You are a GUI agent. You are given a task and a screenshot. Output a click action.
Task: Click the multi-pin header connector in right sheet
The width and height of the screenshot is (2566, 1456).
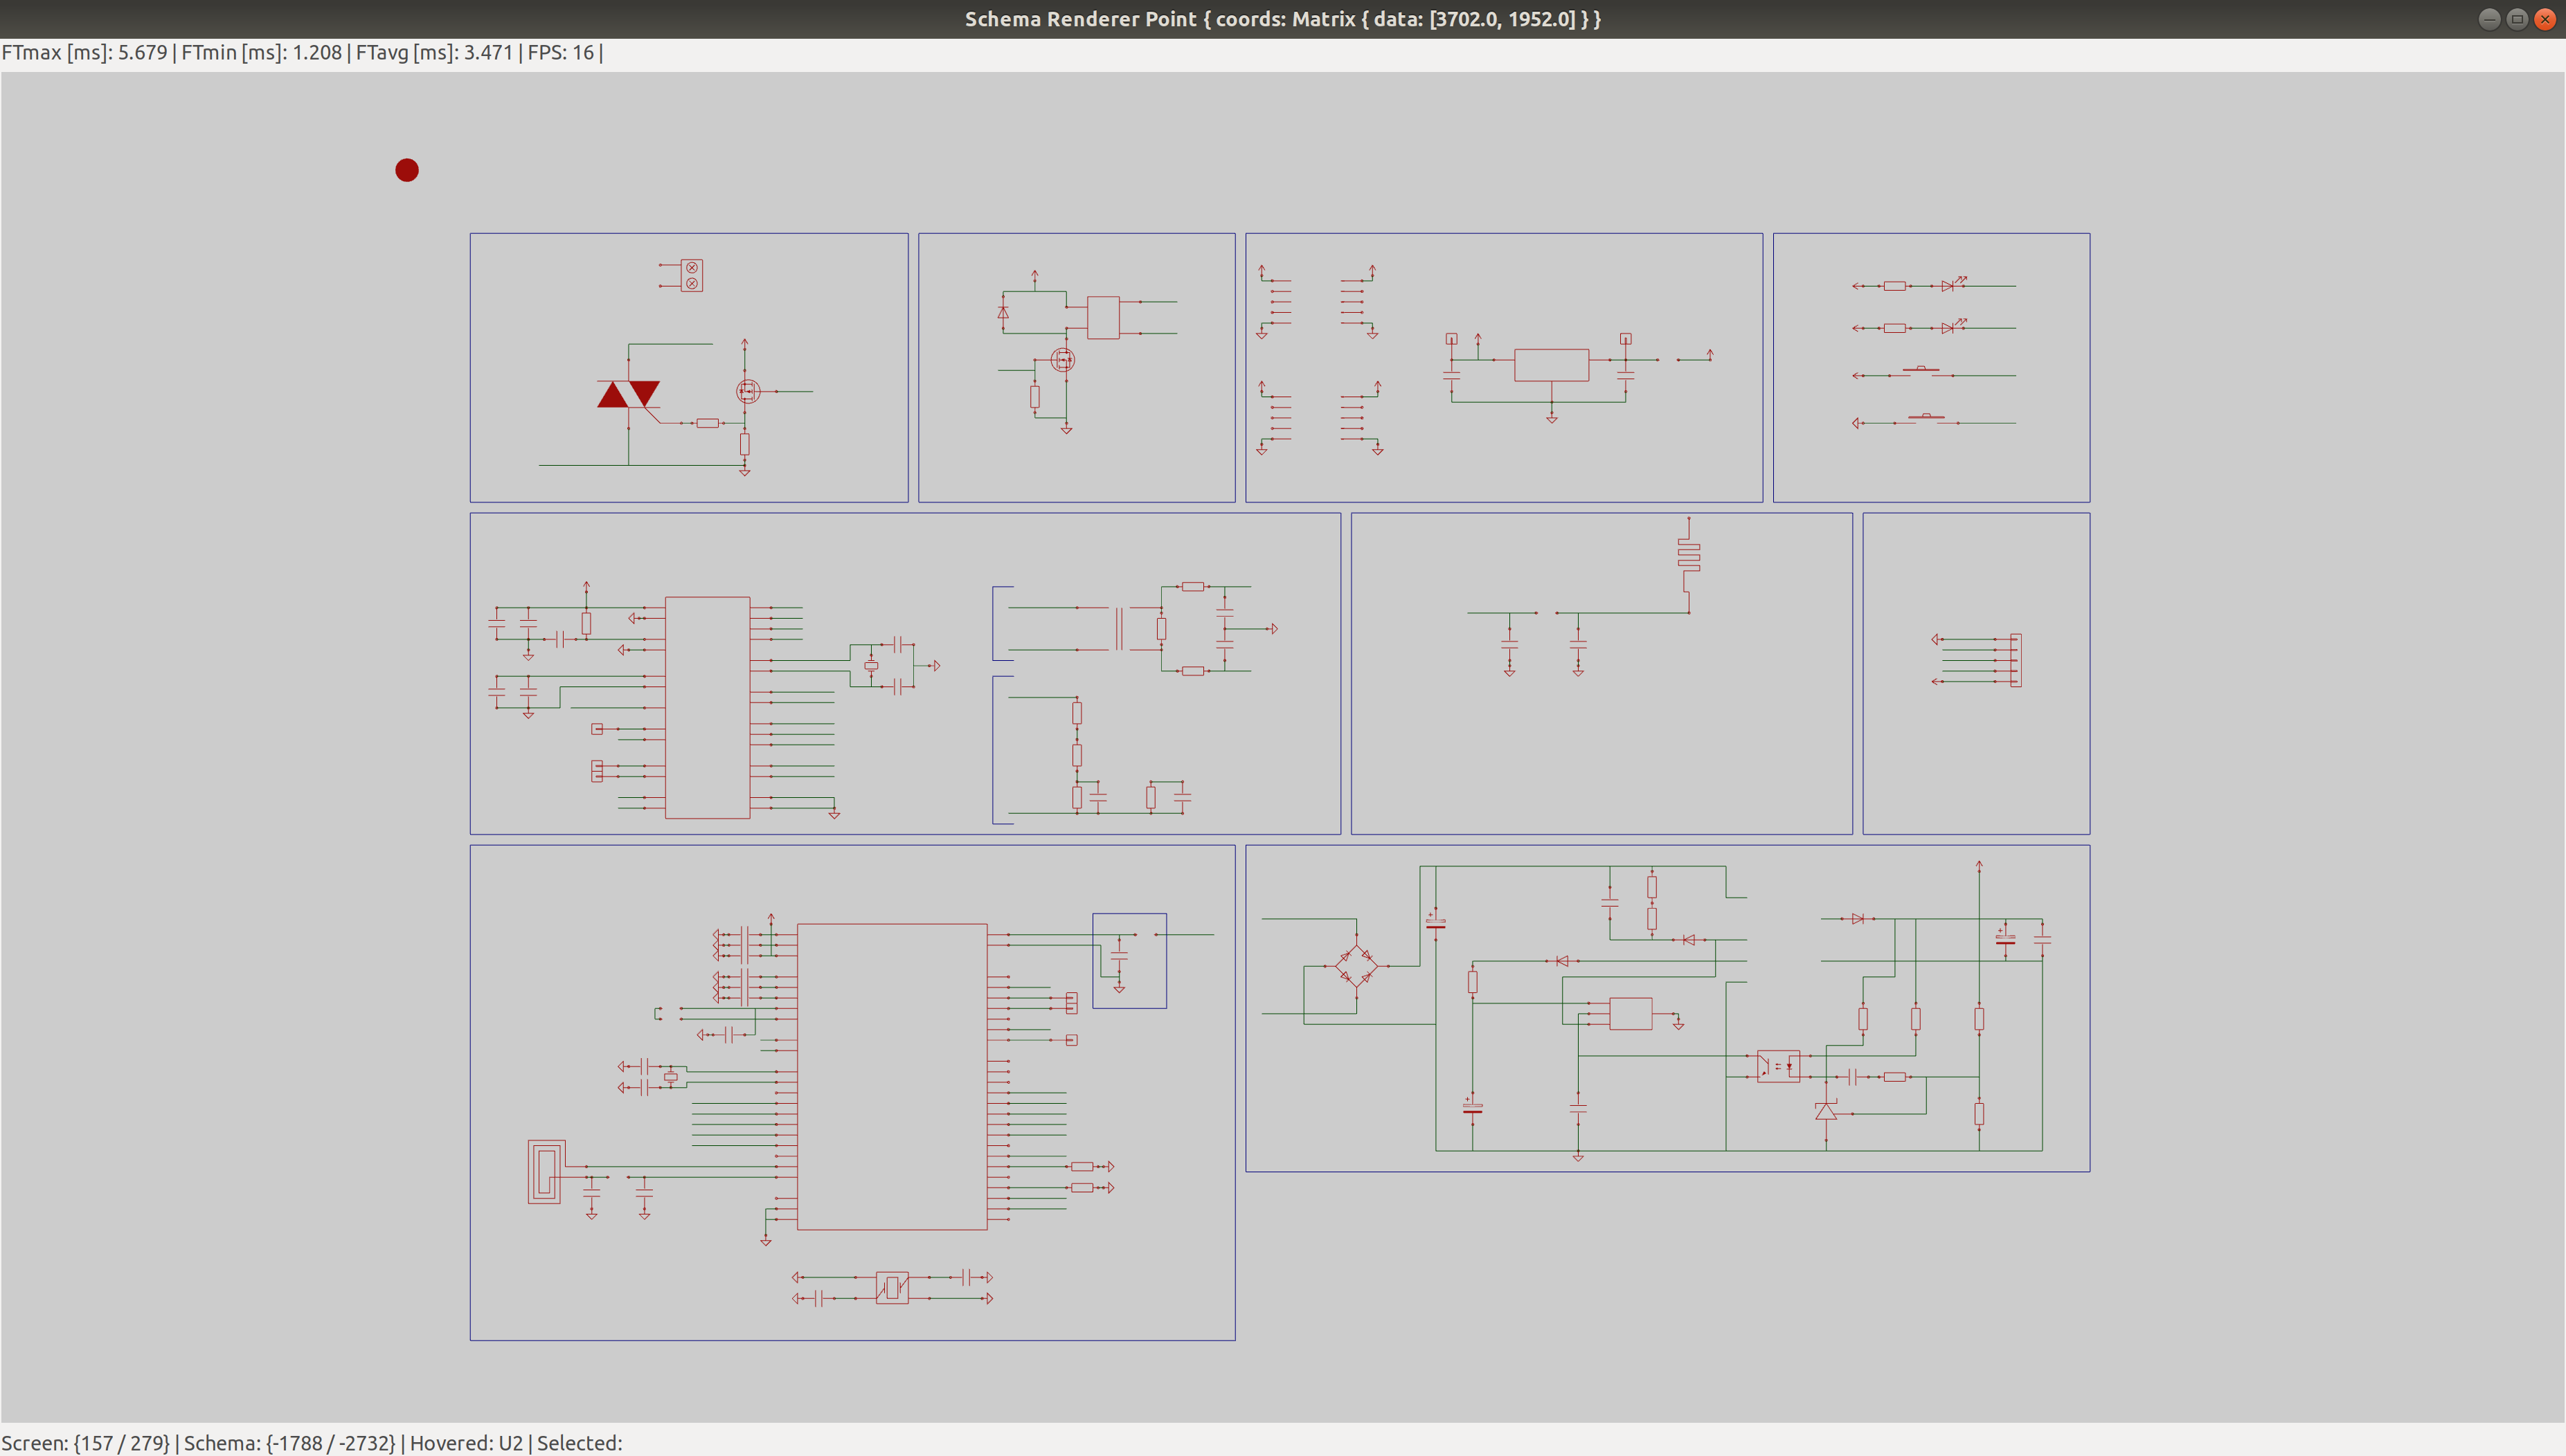click(x=2015, y=660)
